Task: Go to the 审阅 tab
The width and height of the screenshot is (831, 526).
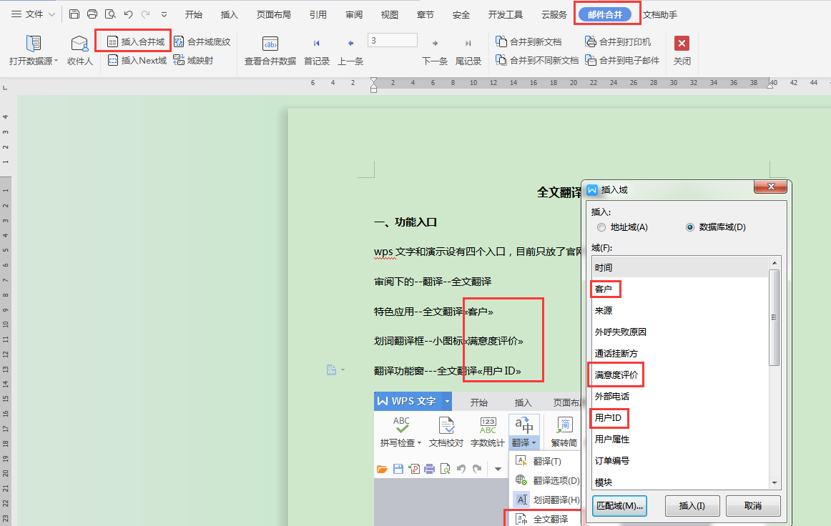Action: click(x=354, y=15)
